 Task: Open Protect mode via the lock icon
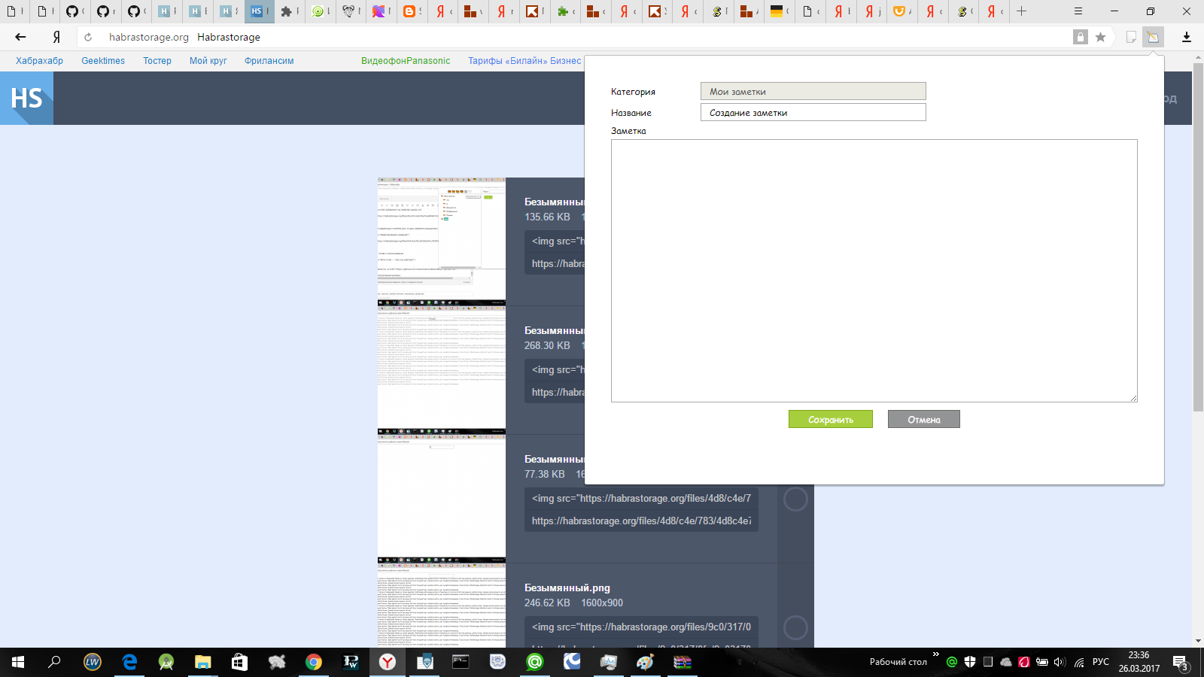(x=1081, y=36)
